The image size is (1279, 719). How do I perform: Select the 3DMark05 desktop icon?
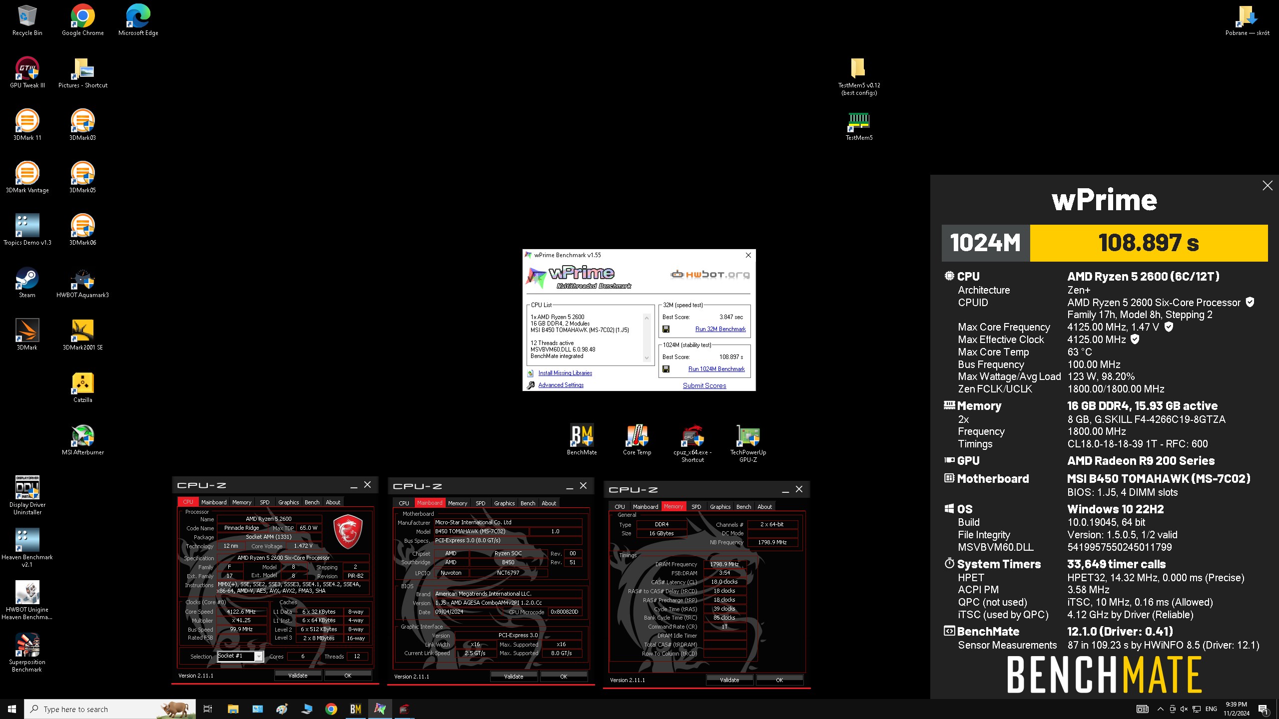click(82, 177)
